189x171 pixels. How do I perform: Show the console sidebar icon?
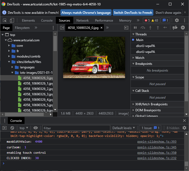coord(5,128)
